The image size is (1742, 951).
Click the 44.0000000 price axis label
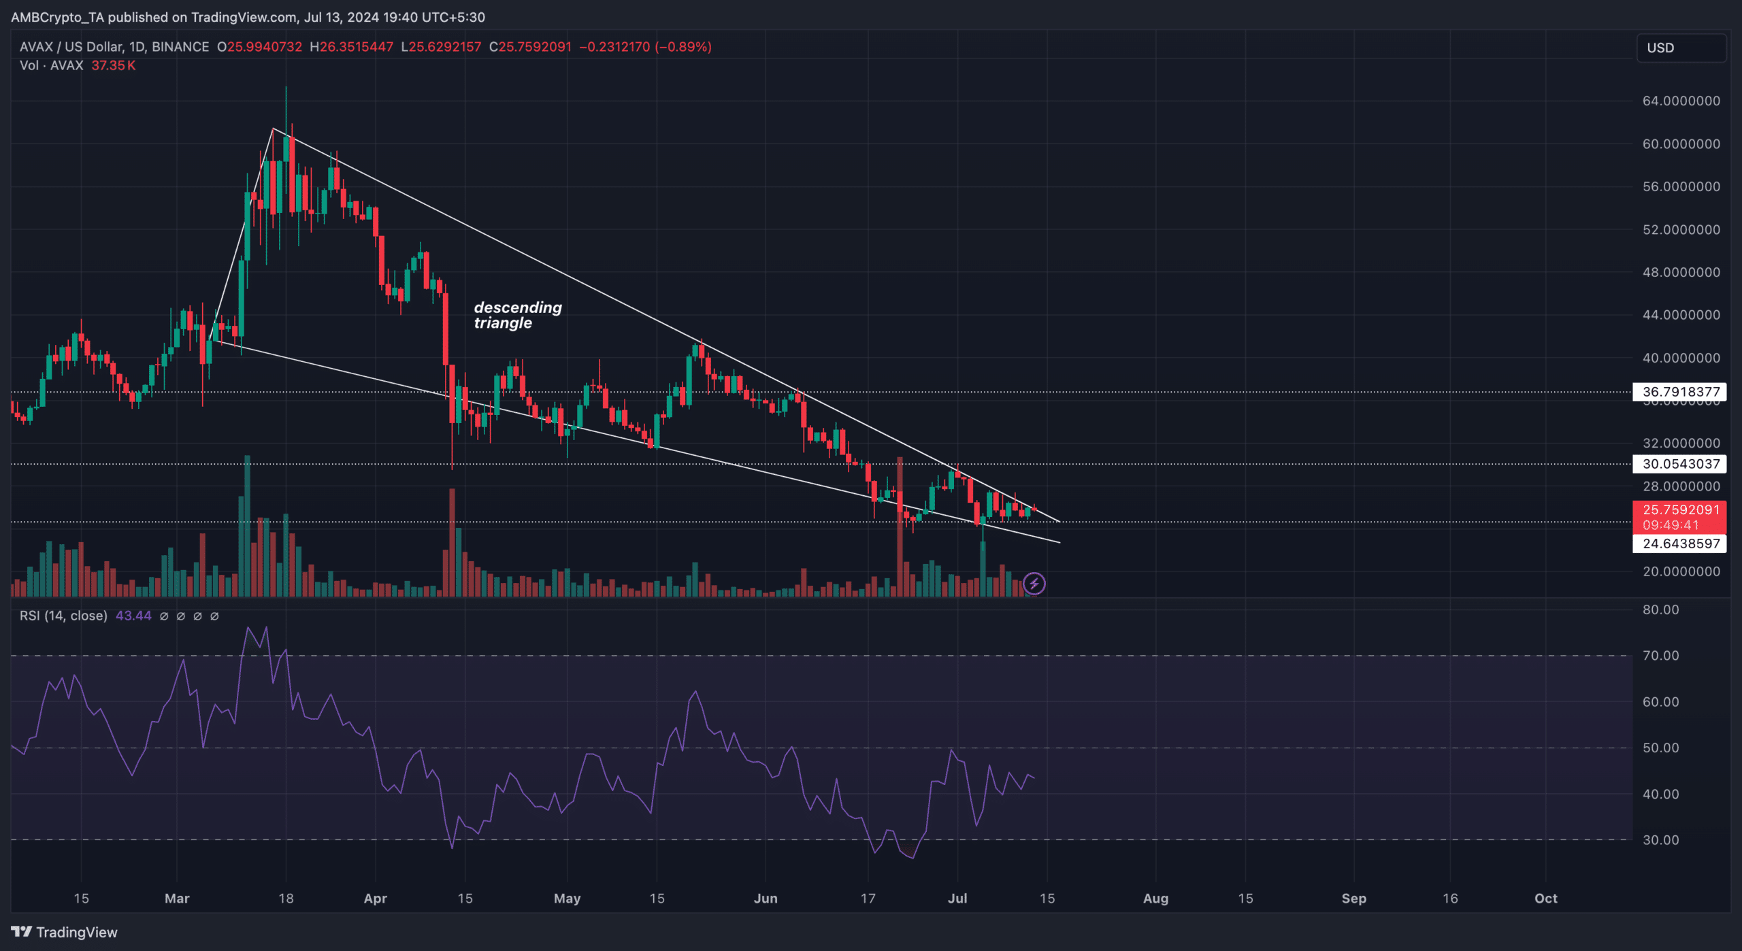[x=1681, y=315]
